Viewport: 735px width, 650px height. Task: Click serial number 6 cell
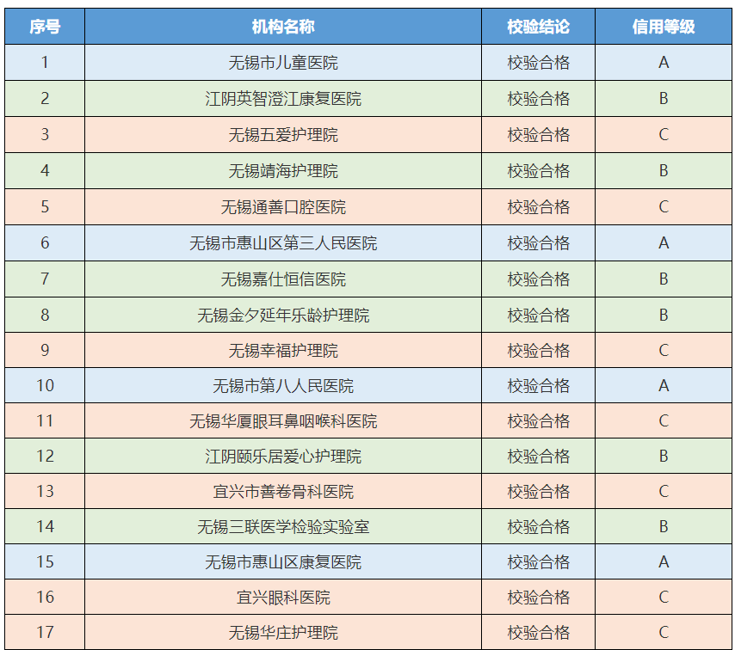coord(45,242)
